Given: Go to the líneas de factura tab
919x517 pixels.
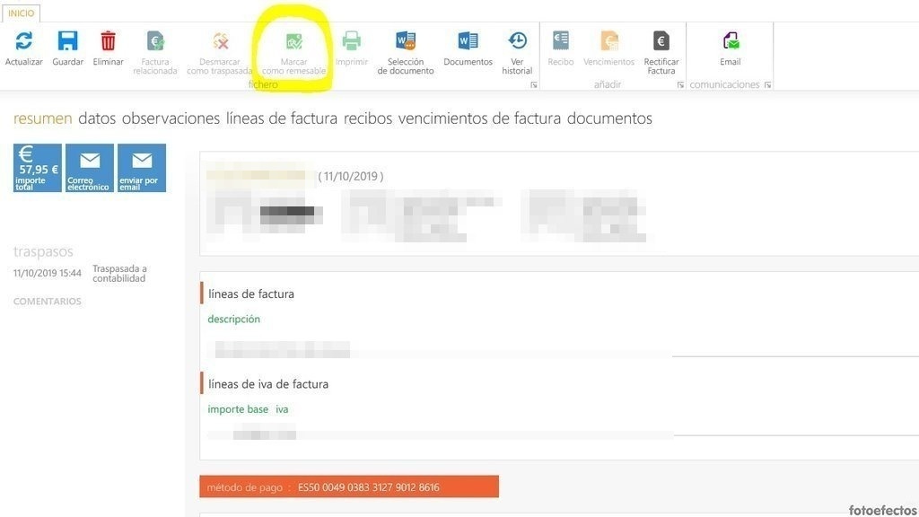Looking at the screenshot, I should click(x=281, y=118).
